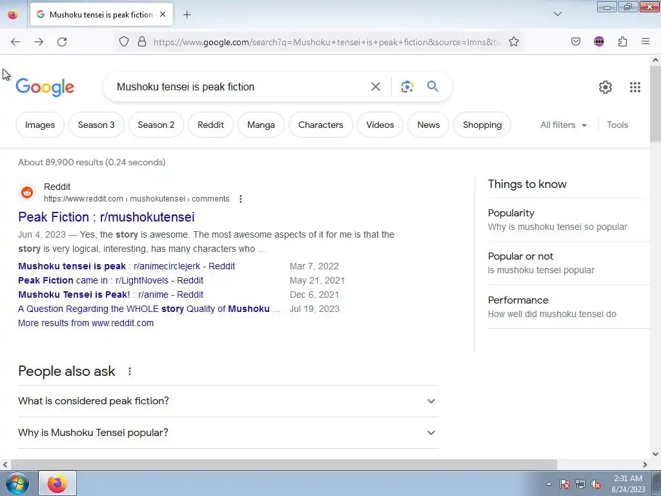The image size is (661, 496).
Task: Open the Save to Pocket icon
Action: click(575, 41)
